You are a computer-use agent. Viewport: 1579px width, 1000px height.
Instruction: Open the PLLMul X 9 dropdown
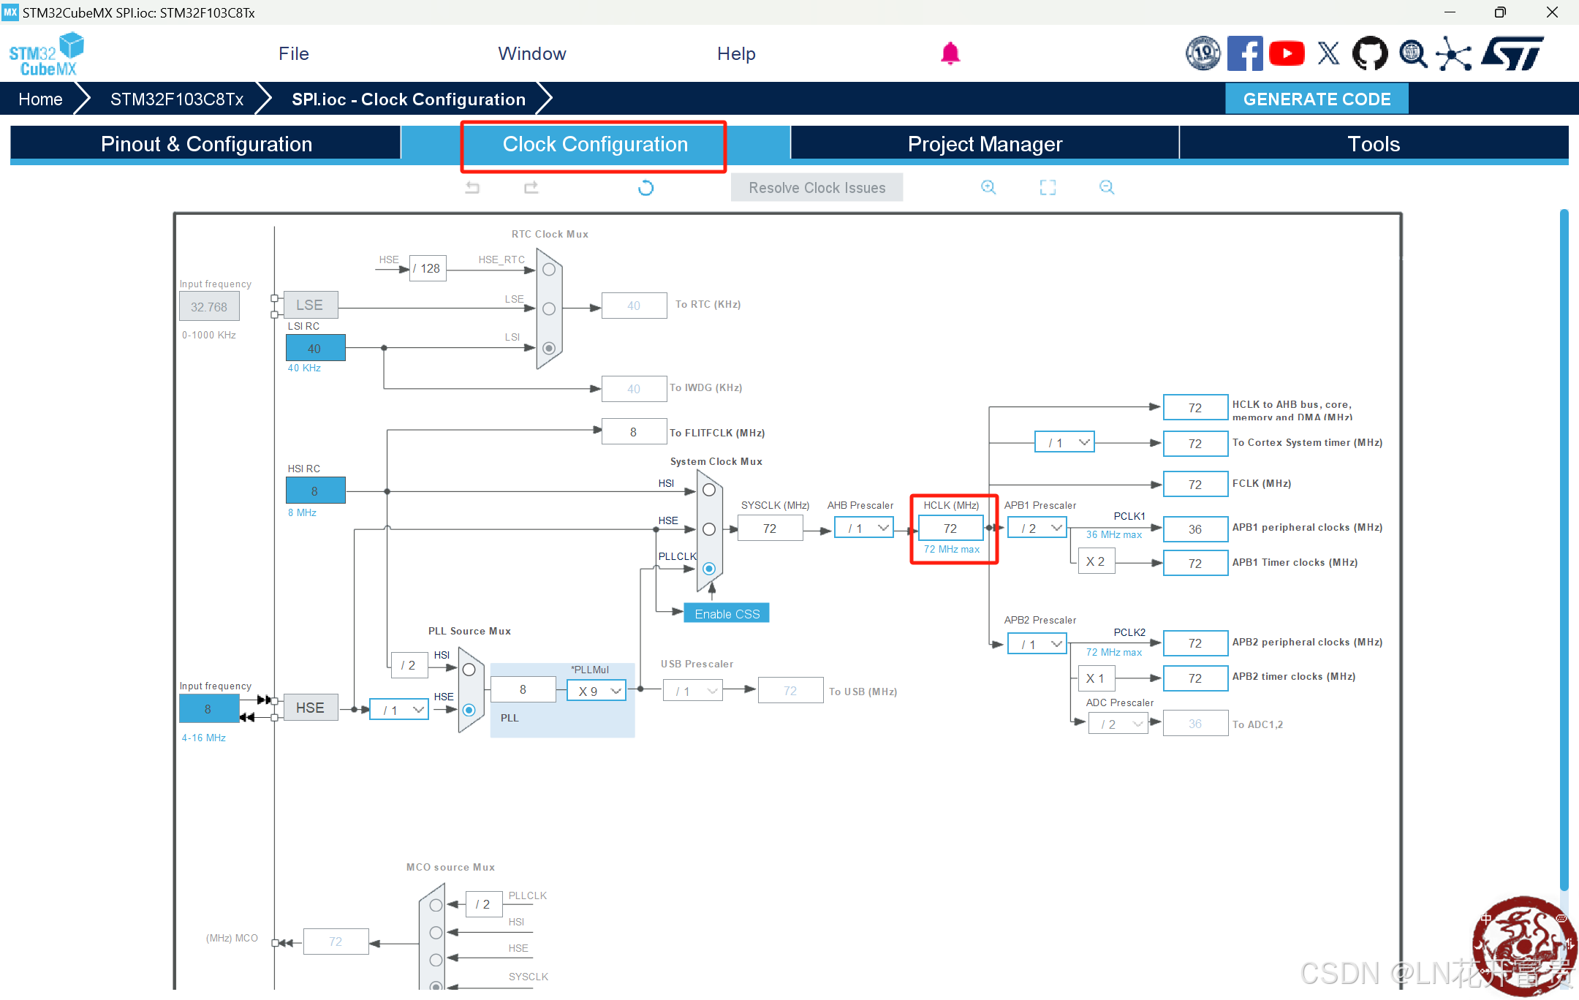597,691
